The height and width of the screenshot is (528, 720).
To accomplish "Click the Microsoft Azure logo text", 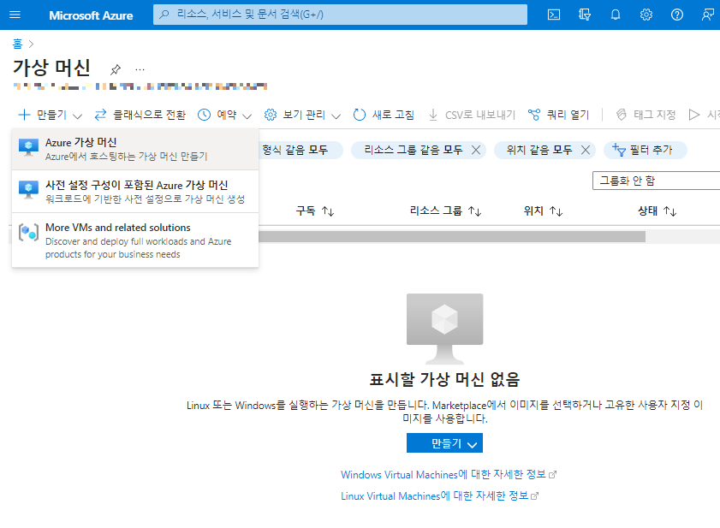I will (x=91, y=15).
